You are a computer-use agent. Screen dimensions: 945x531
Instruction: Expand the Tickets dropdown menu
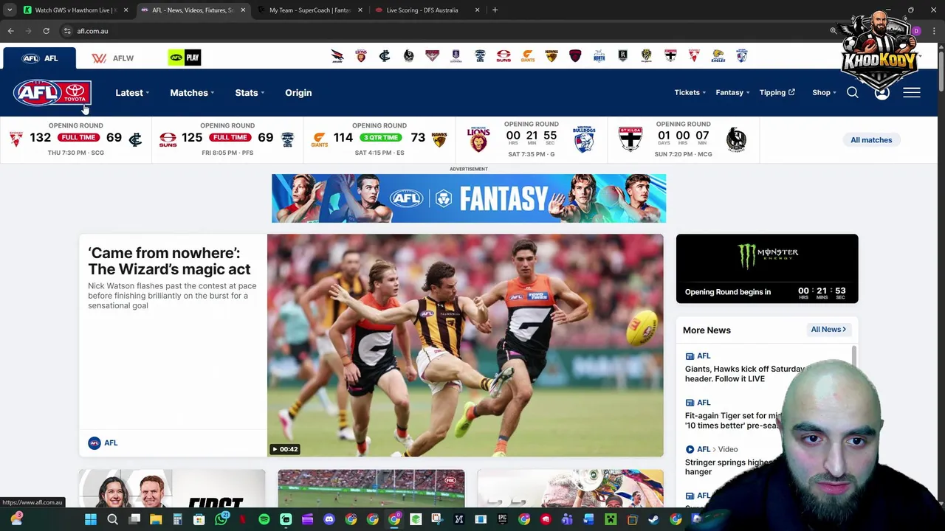tap(690, 93)
